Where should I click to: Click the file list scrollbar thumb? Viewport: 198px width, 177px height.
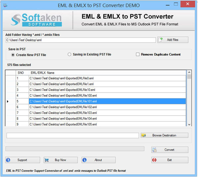click(189, 77)
